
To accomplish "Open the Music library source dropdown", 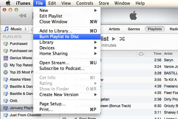I will coord(15,29).
